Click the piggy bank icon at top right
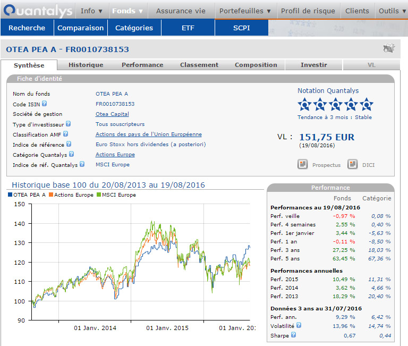 389,49
